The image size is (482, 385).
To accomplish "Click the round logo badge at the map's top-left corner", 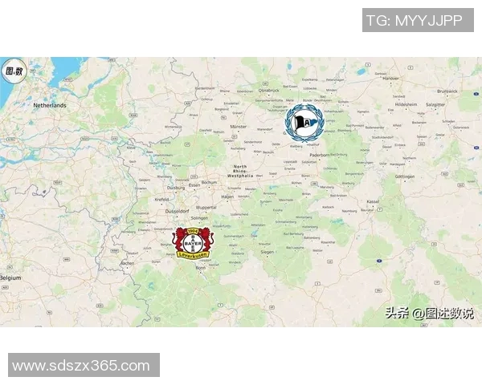I will (x=14, y=71).
